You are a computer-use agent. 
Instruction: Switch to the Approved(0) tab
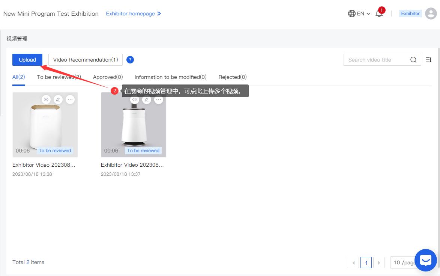coord(108,77)
